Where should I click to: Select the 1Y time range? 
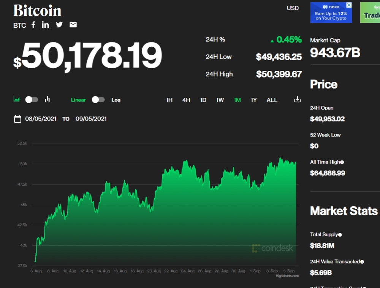pyautogui.click(x=253, y=100)
